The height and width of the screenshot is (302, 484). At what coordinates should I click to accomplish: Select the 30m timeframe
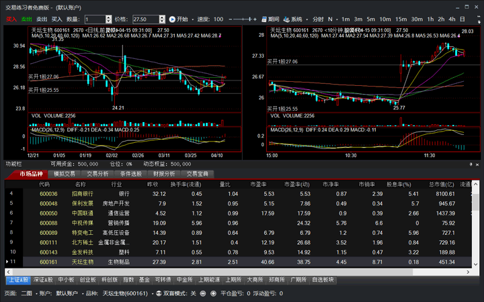tap(417, 19)
